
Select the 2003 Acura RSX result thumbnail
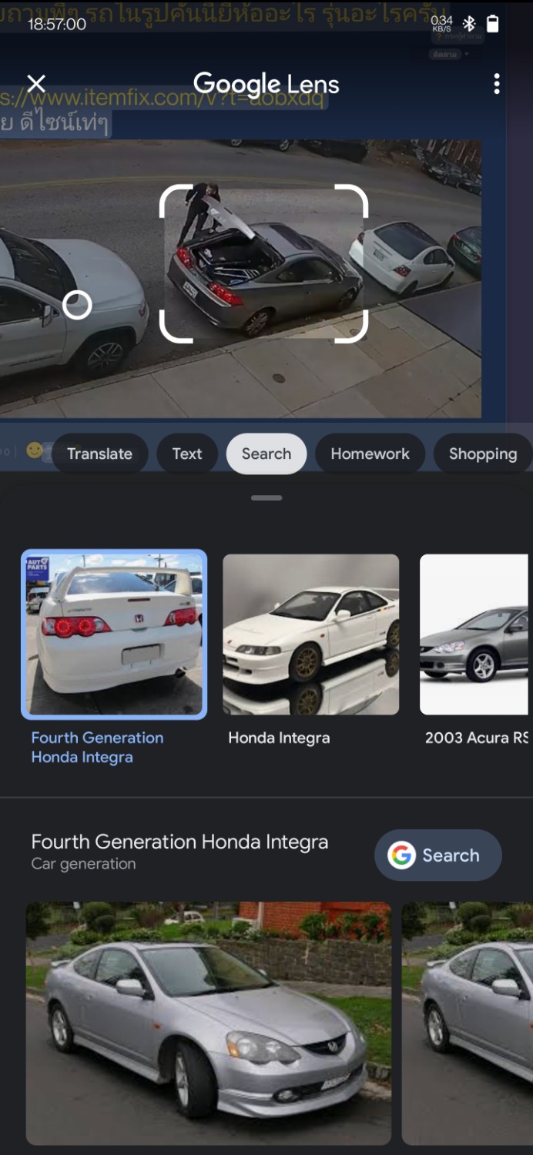pyautogui.click(x=474, y=634)
